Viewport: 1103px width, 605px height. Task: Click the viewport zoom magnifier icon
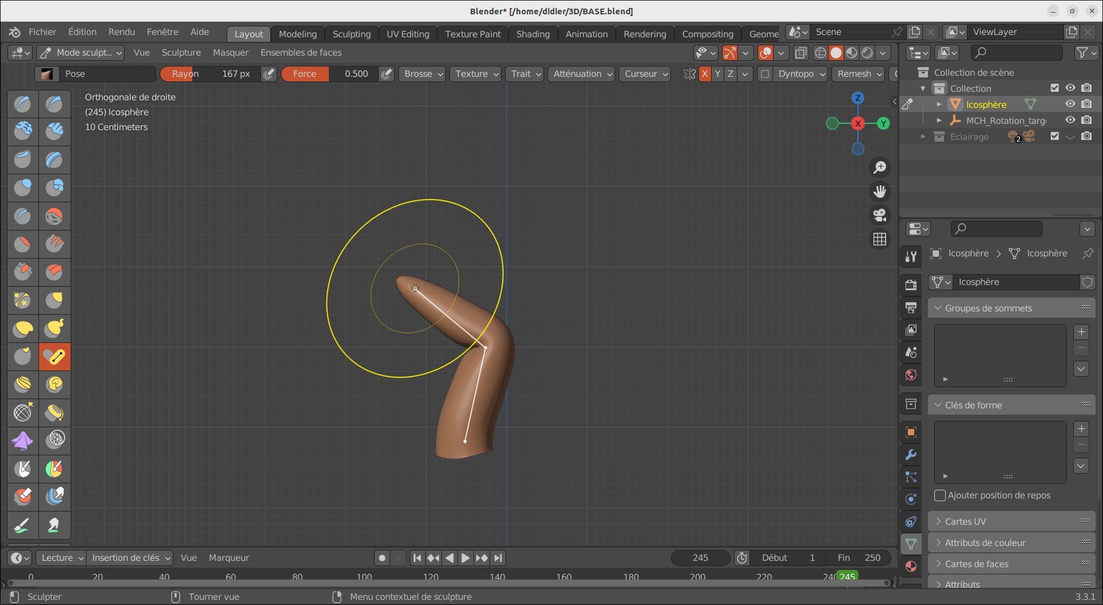pos(880,167)
